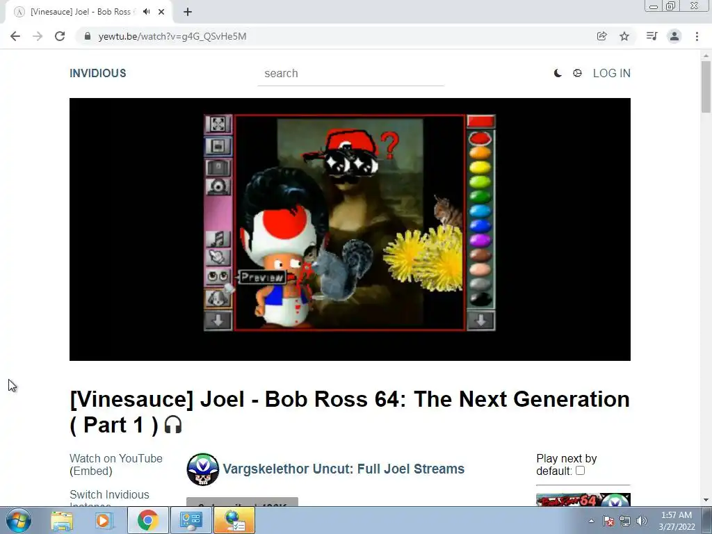This screenshot has width=712, height=534.
Task: Mute the tab via the speaker icon
Action: (x=146, y=12)
